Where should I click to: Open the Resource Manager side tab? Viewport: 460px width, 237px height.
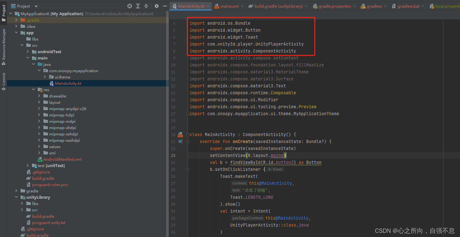[3, 47]
